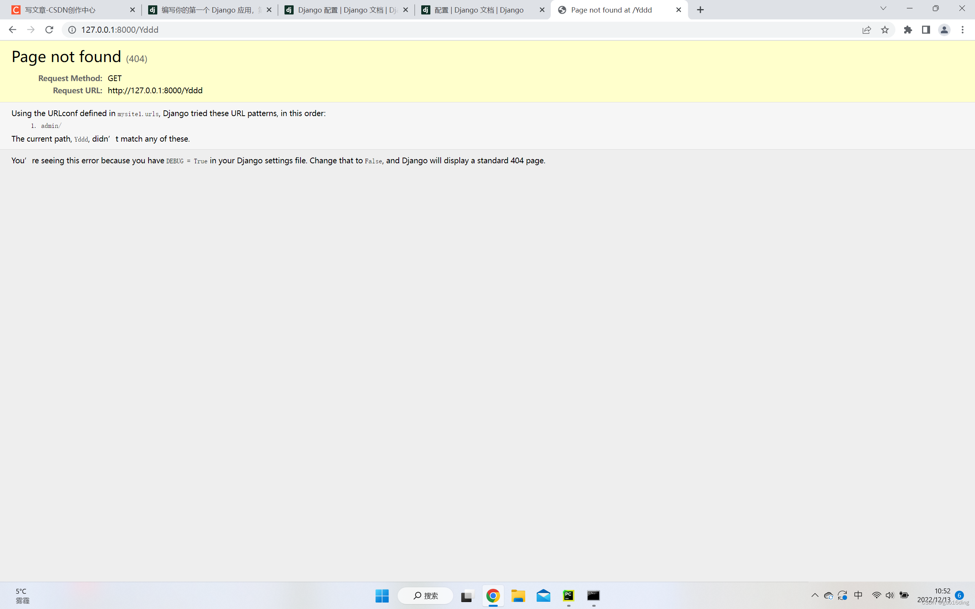975x609 pixels.
Task: Bookmark this page with star icon
Action: click(885, 30)
